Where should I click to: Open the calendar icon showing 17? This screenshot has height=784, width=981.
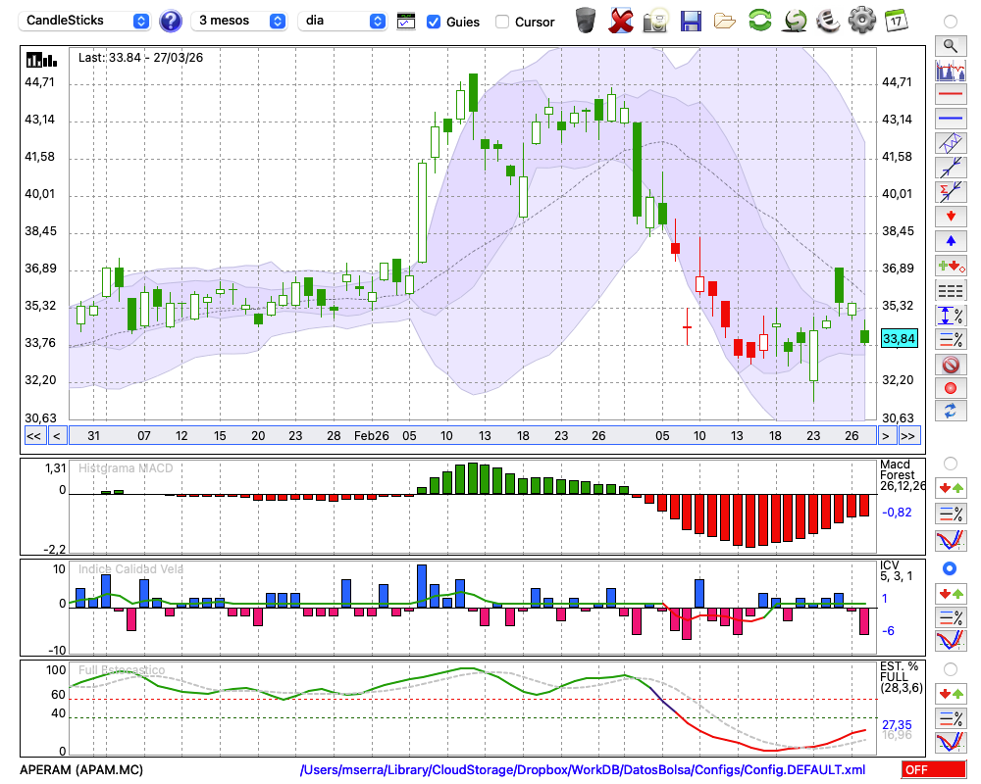pyautogui.click(x=895, y=21)
